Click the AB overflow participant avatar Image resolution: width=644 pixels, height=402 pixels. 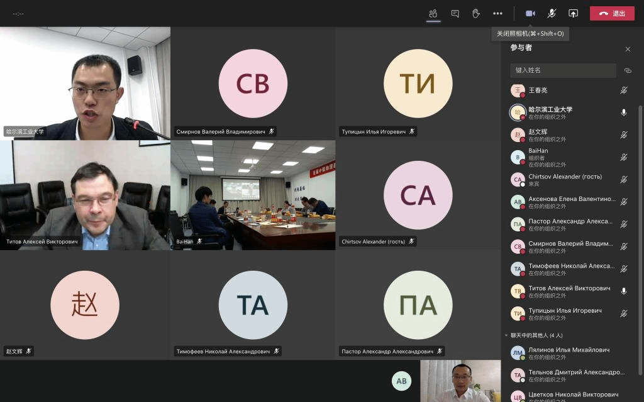[402, 381]
